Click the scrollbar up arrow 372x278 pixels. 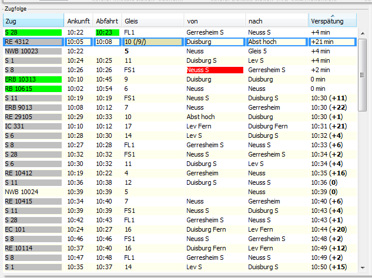coord(363,32)
